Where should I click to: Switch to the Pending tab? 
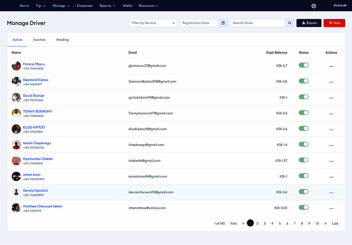pos(62,40)
